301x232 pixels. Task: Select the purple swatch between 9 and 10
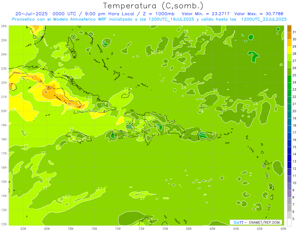click(x=289, y=186)
